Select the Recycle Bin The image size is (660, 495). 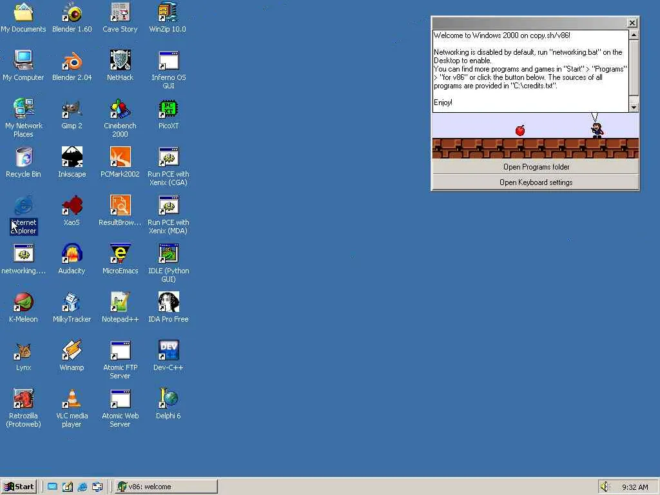point(24,157)
